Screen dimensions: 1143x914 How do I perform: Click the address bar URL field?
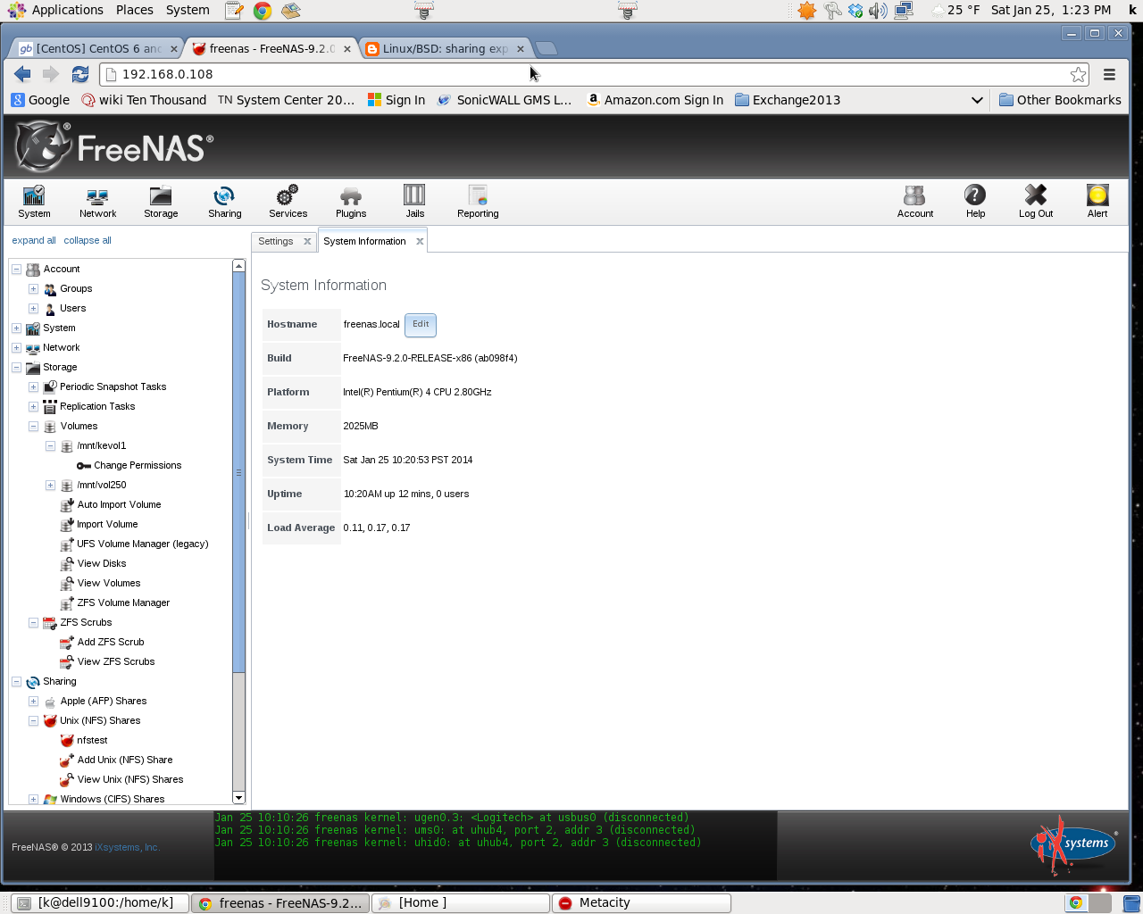(585, 74)
